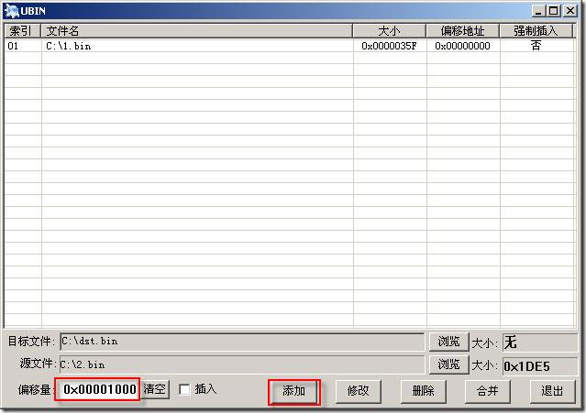The height and width of the screenshot is (413, 586).
Task: Click the 源文件 path field with C:\2.bin
Action: coord(241,364)
